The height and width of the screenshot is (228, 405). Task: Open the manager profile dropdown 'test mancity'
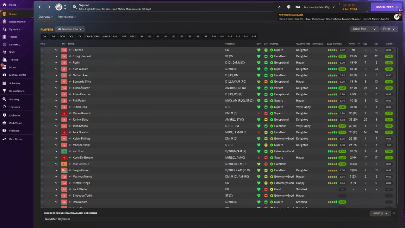tap(319, 7)
